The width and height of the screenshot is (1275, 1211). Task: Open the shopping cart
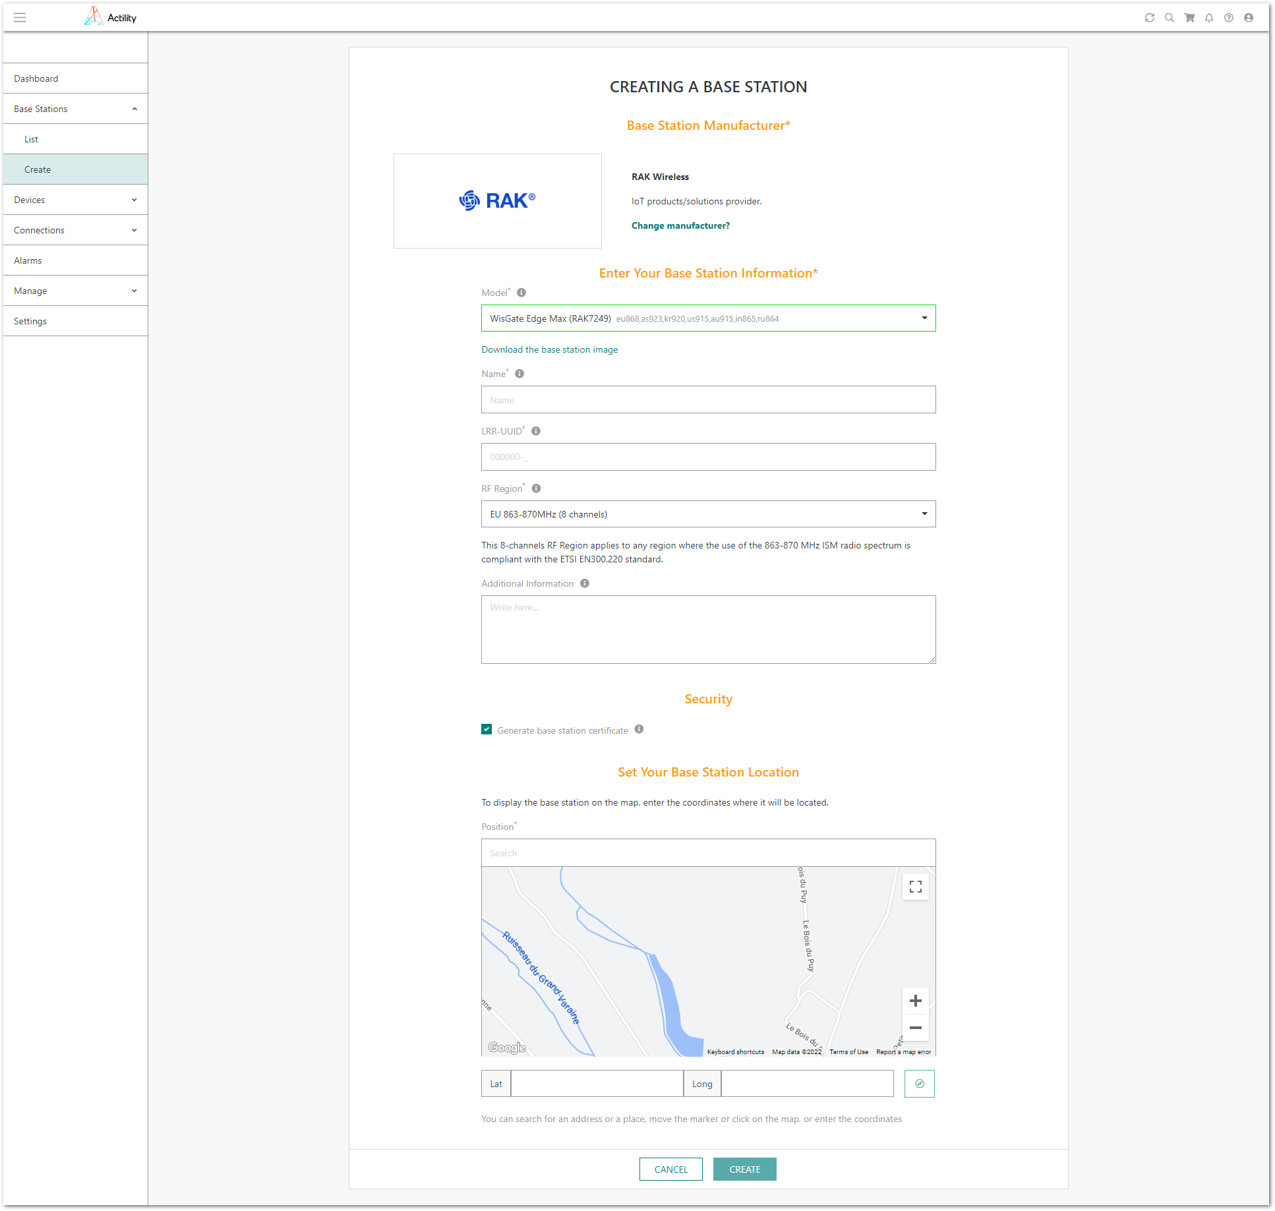1189,17
